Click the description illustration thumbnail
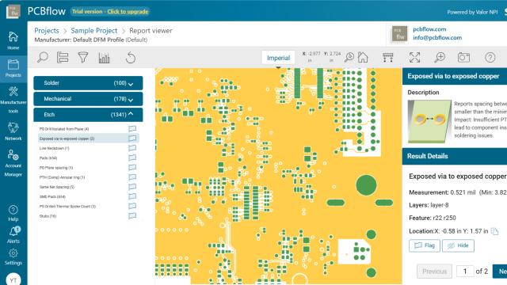The image size is (507, 285). [429, 121]
